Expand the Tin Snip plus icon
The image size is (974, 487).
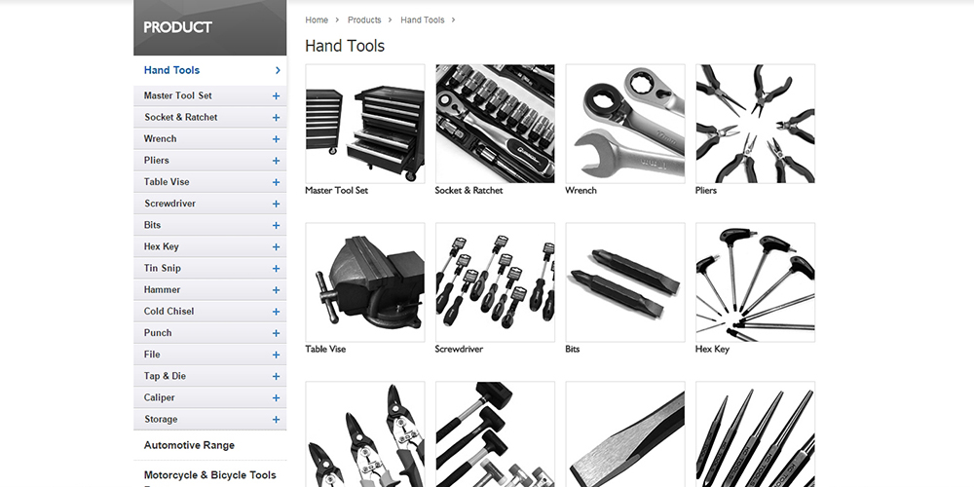276,269
